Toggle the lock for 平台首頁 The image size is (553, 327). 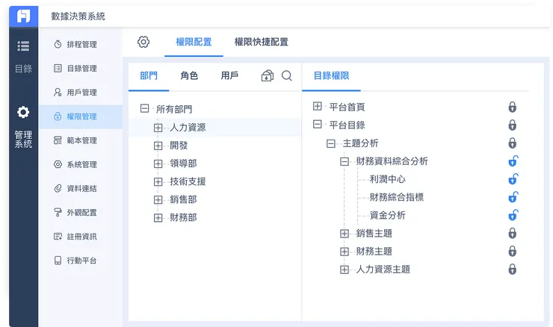click(x=513, y=107)
